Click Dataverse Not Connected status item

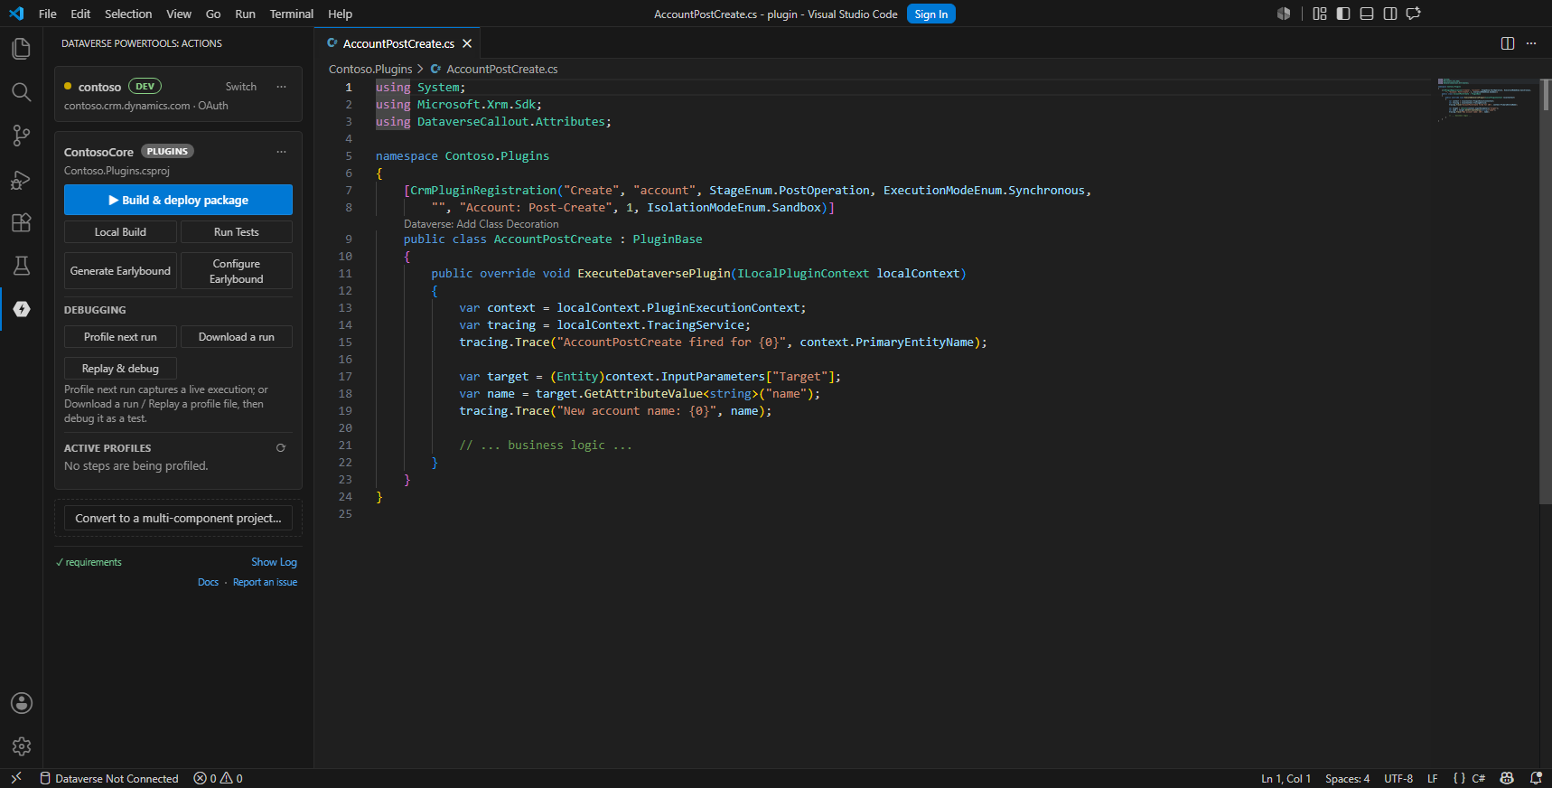[x=109, y=778]
